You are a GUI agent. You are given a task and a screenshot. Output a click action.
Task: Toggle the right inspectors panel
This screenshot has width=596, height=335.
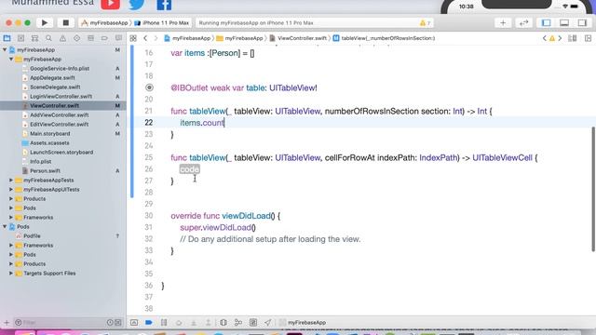582,22
